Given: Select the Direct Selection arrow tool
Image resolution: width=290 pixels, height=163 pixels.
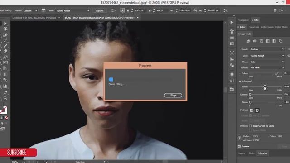Looking at the screenshot, I should tap(5, 24).
